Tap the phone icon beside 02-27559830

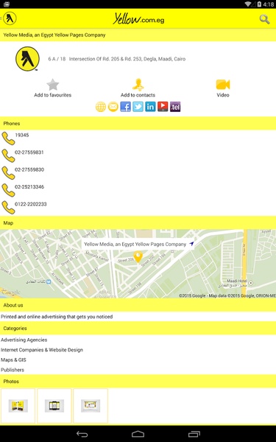coord(8,173)
